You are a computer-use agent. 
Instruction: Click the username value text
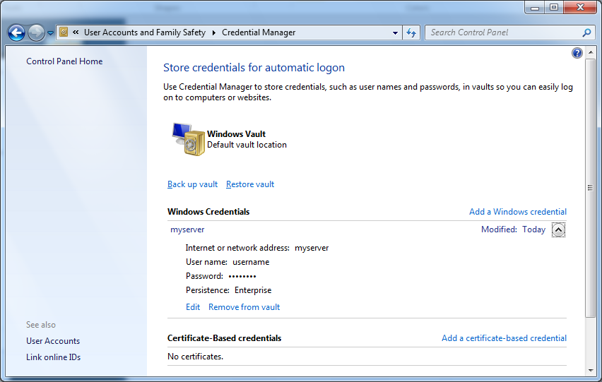(x=251, y=262)
